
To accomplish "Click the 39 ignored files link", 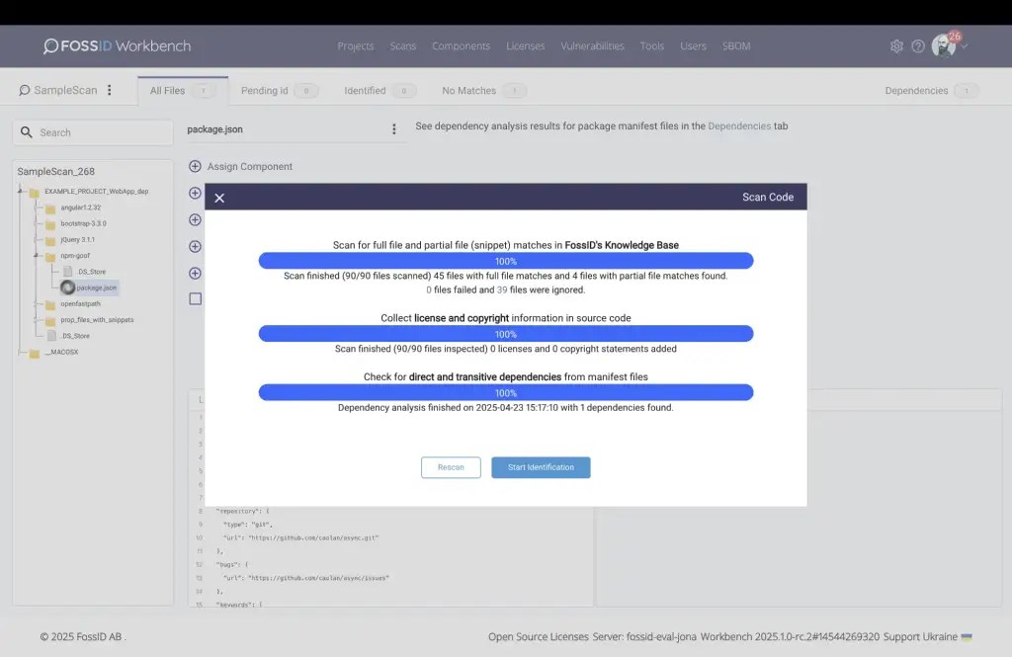I will point(502,289).
